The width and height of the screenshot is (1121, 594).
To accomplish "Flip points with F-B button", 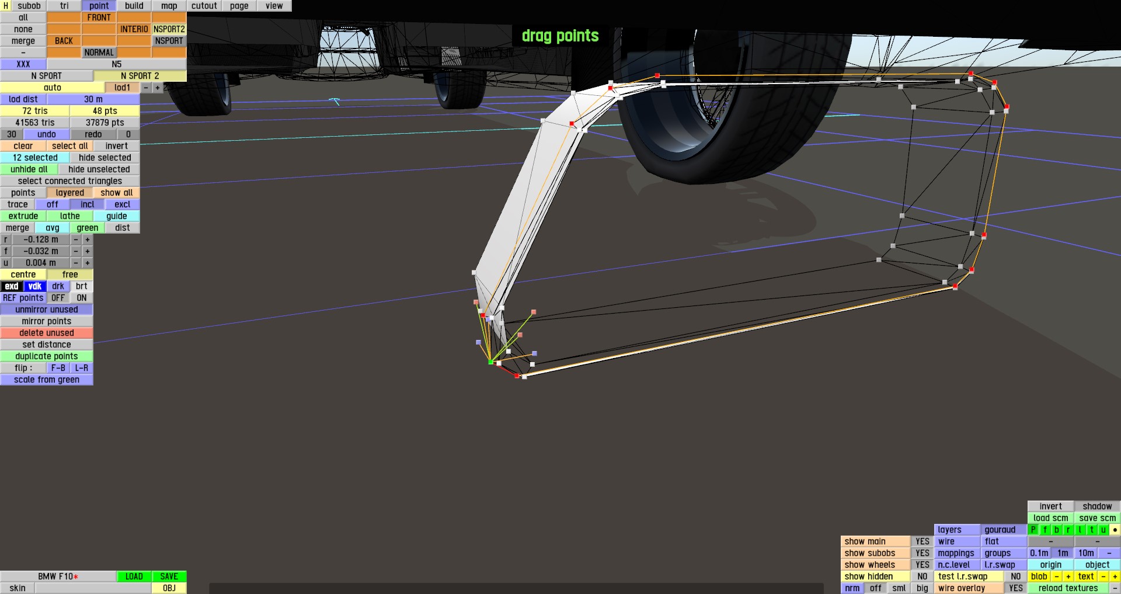I will (x=58, y=368).
